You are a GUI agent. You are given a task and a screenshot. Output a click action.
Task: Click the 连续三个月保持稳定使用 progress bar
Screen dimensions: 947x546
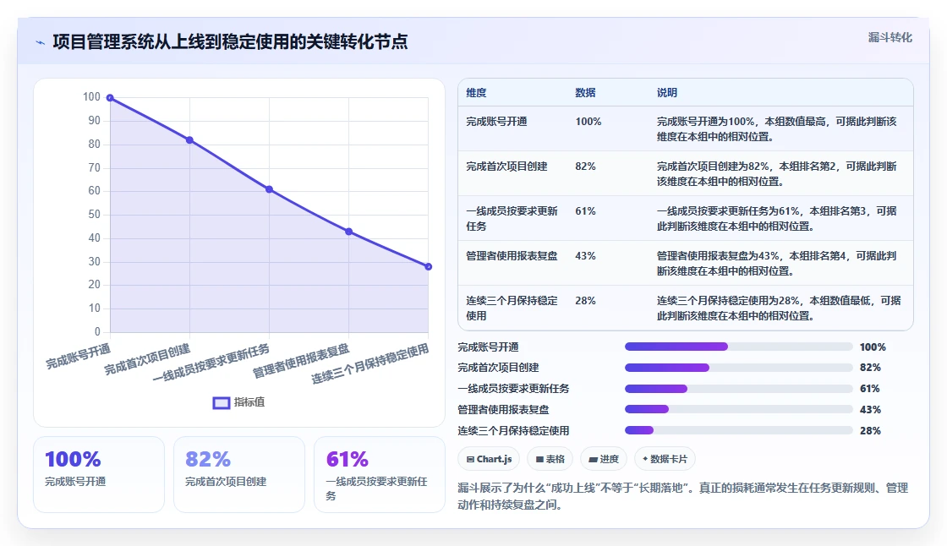point(739,431)
